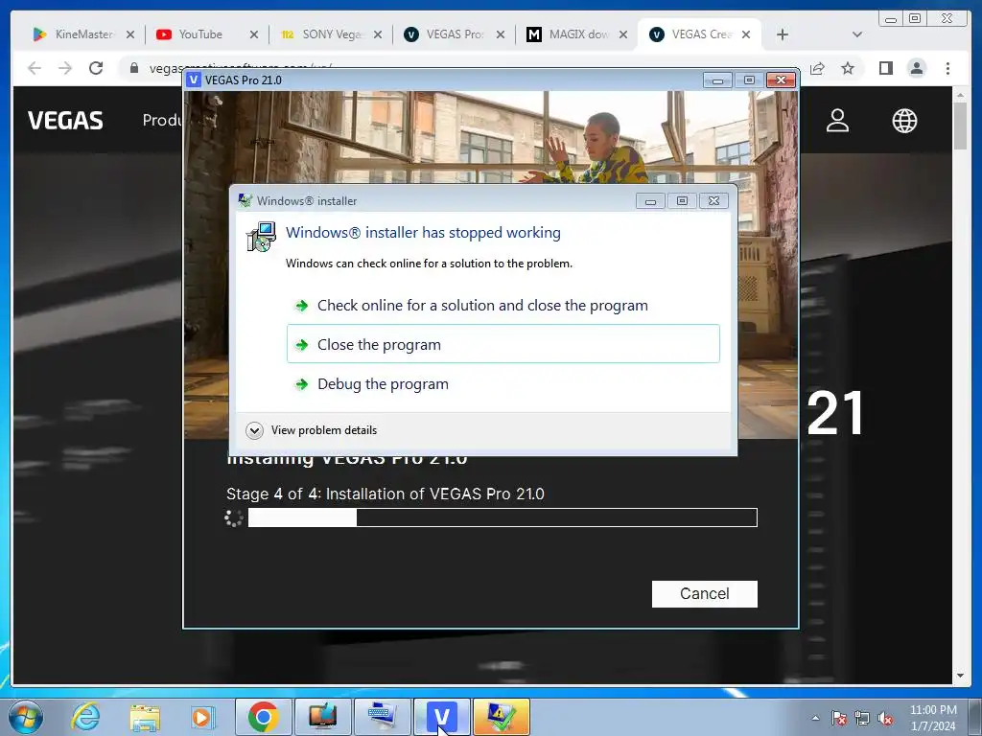Cancel the VEGAS Pro installation
The image size is (982, 736).
point(705,593)
